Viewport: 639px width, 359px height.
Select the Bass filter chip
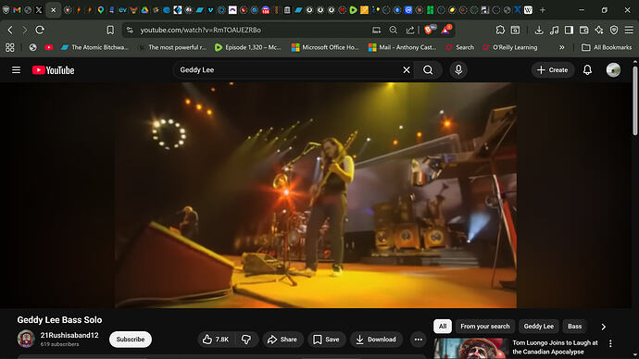[574, 326]
